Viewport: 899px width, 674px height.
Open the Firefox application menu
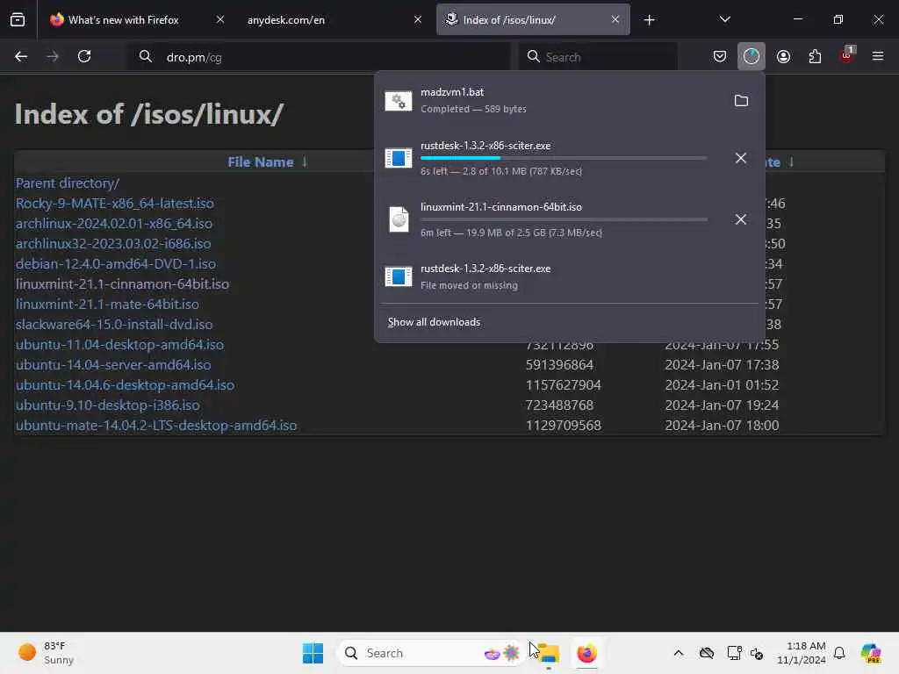tap(878, 56)
